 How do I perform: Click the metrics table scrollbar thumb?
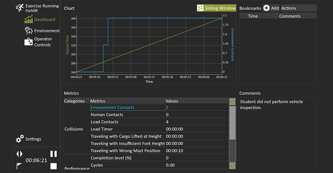pos(232,123)
